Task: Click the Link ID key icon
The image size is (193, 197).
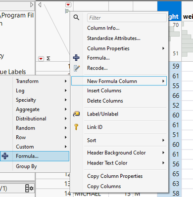Action: (x=76, y=127)
